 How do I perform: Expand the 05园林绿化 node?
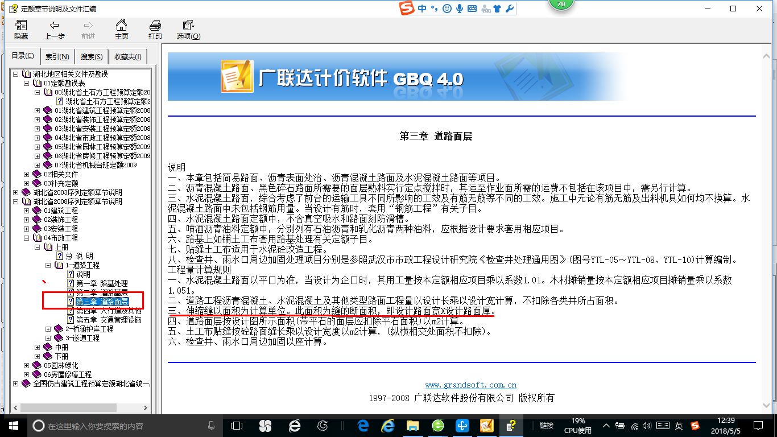pos(27,365)
